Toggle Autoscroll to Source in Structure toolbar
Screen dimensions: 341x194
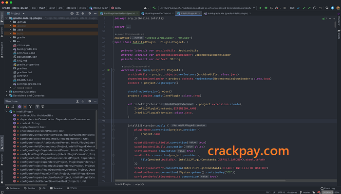(x=38, y=107)
